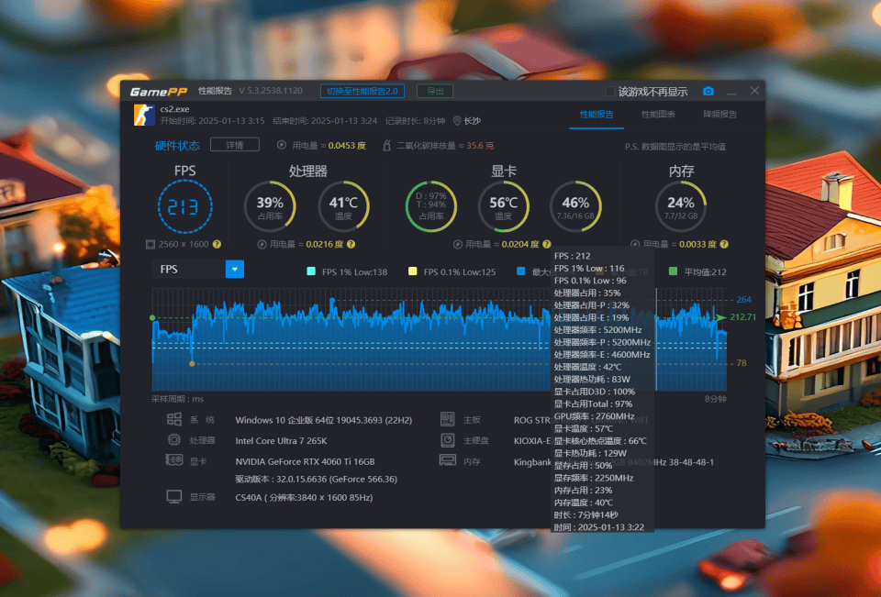The width and height of the screenshot is (881, 597).
Task: Switch to the 性能图表 tab
Action: 659,115
